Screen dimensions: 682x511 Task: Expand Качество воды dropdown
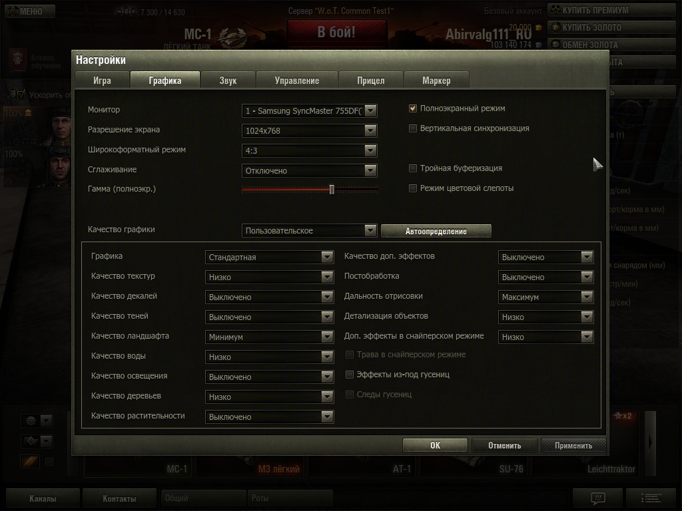(269, 357)
